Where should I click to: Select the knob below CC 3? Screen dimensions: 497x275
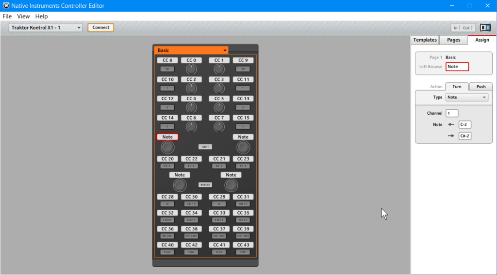pyautogui.click(x=219, y=89)
